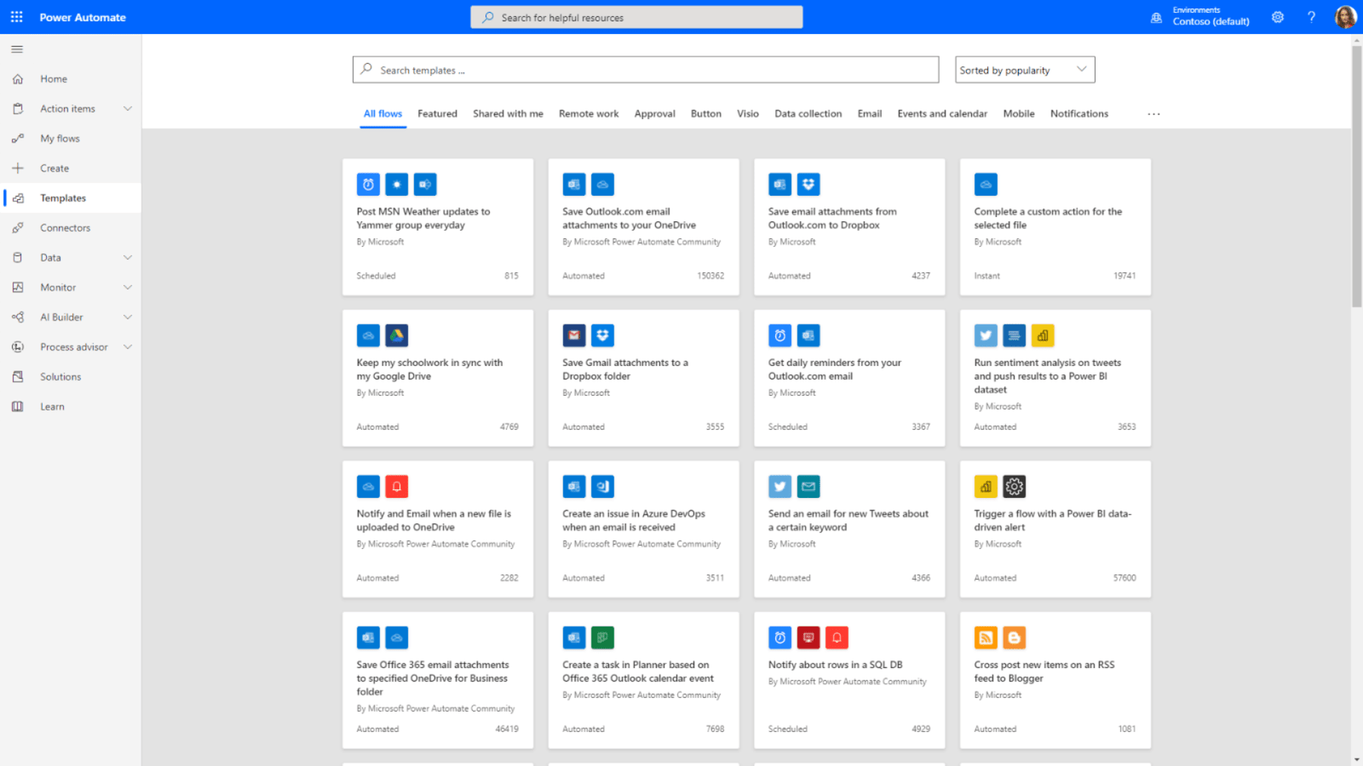This screenshot has height=766, width=1363.
Task: Expand the Data section chevron
Action: [x=128, y=258]
